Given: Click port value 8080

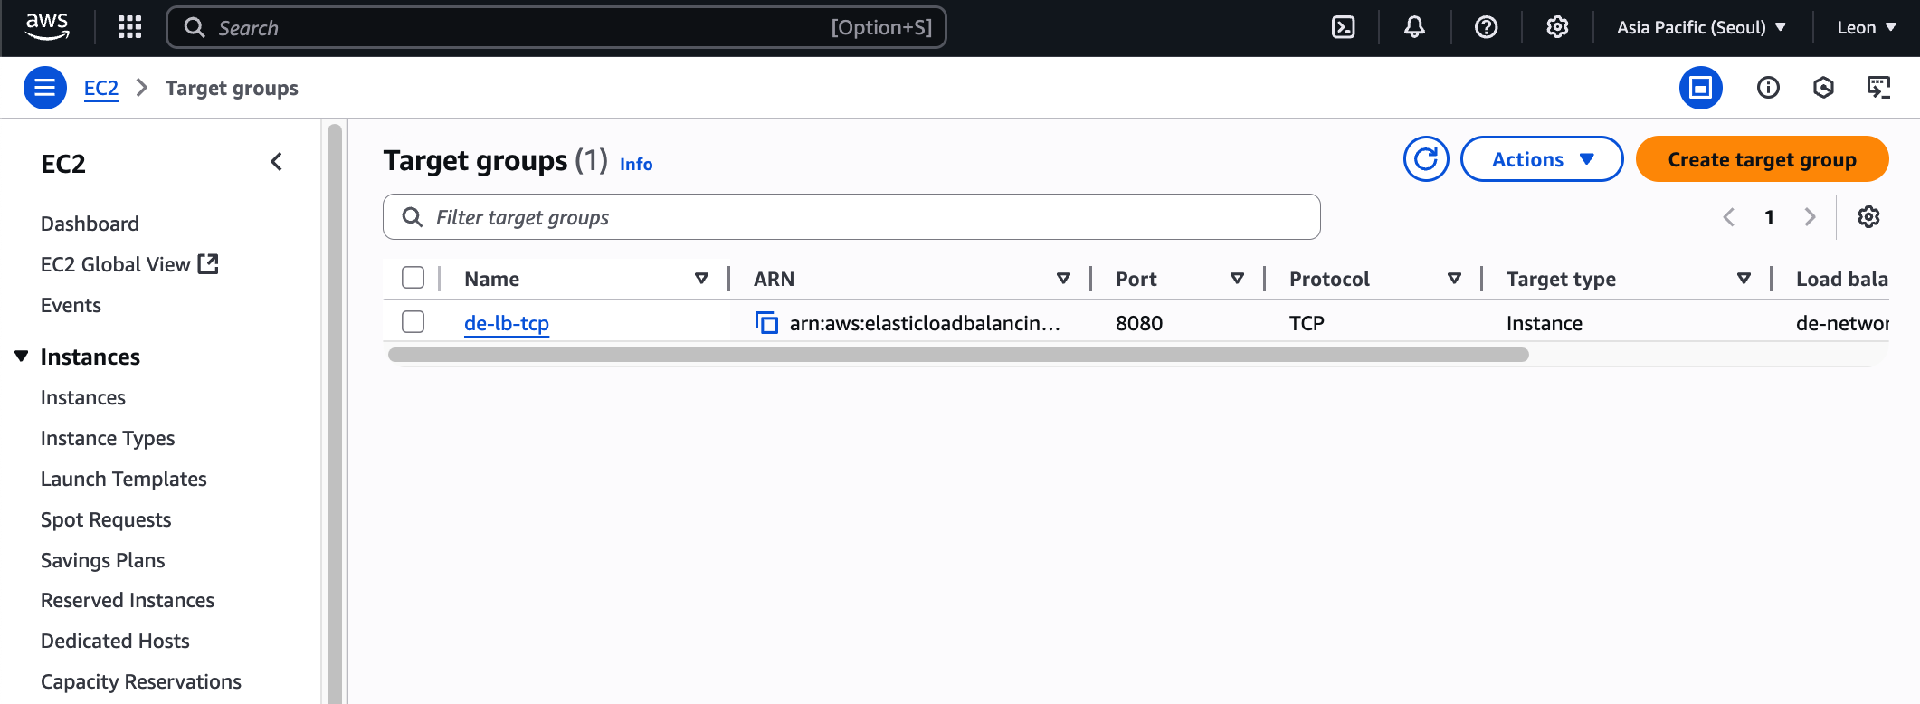Looking at the screenshot, I should (x=1139, y=323).
